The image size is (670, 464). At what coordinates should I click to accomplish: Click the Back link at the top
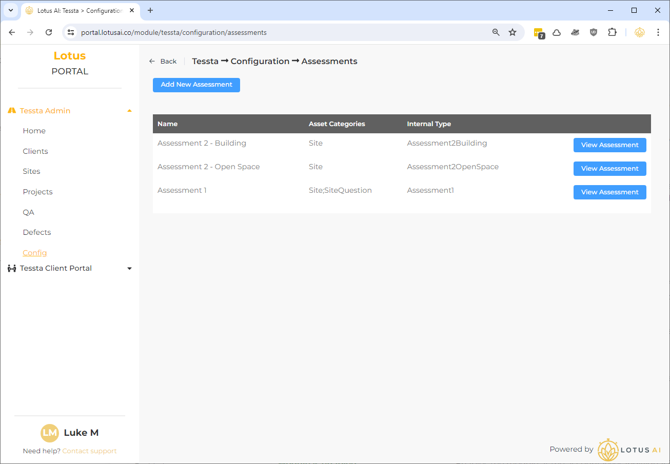(163, 62)
